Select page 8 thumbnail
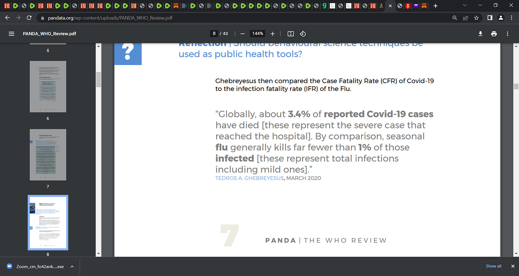 click(x=48, y=223)
